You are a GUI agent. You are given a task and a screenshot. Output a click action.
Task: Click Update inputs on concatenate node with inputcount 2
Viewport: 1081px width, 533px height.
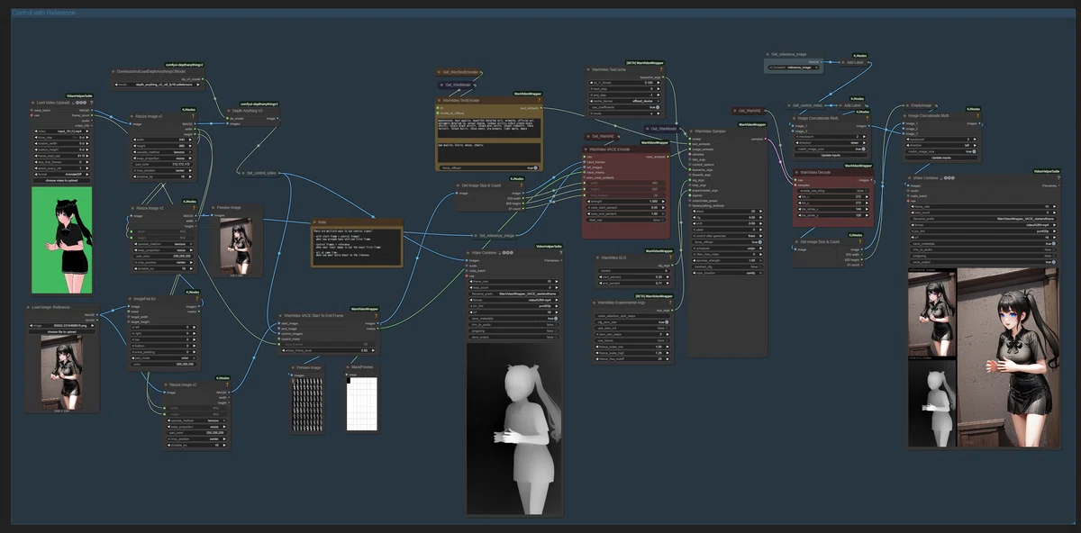(831, 155)
